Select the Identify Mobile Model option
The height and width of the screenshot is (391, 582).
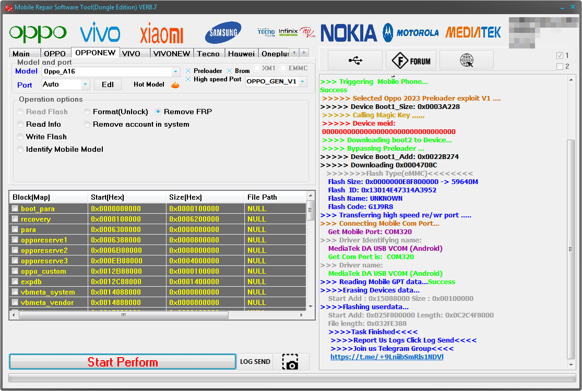coord(20,149)
